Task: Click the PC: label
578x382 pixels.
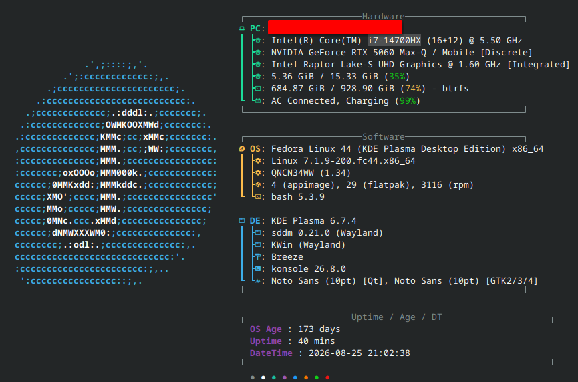Action: pyautogui.click(x=258, y=28)
